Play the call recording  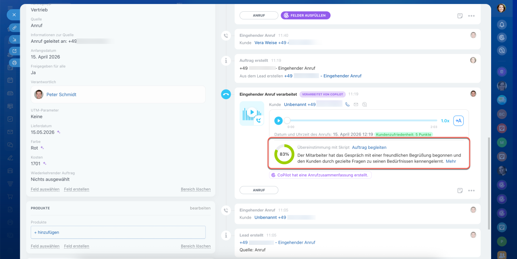[x=278, y=121]
